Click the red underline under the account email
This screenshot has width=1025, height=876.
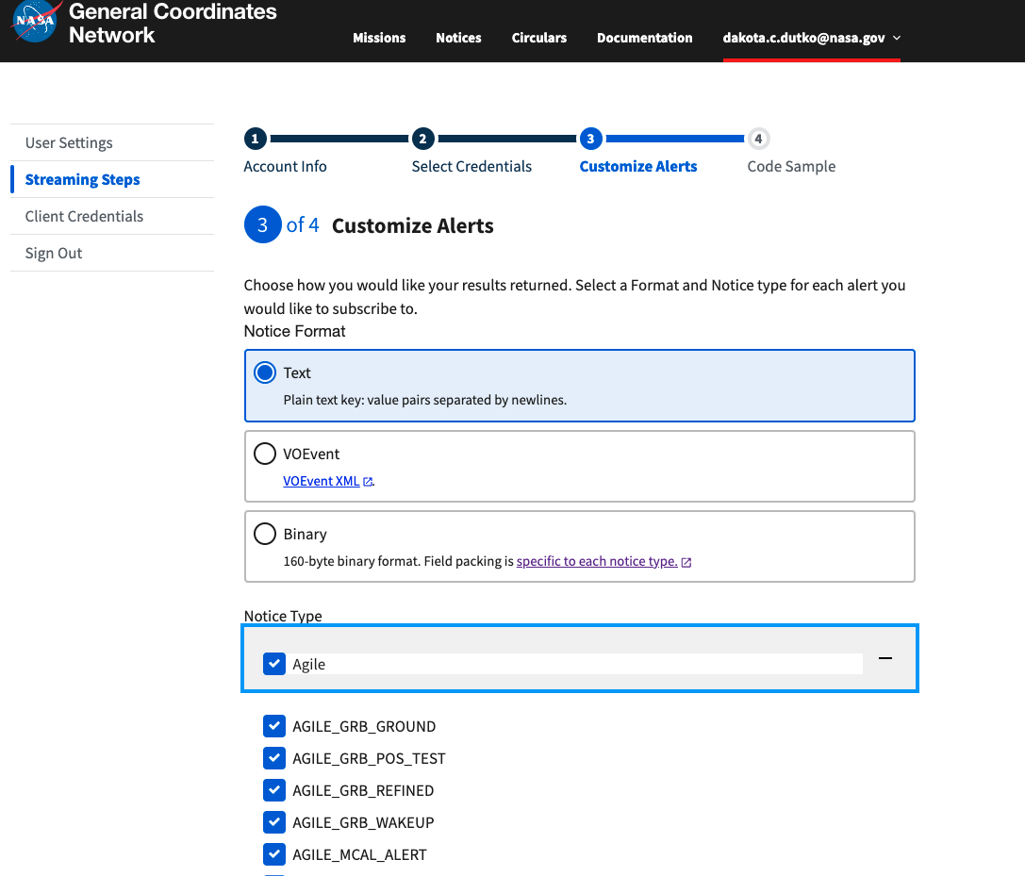click(x=812, y=58)
